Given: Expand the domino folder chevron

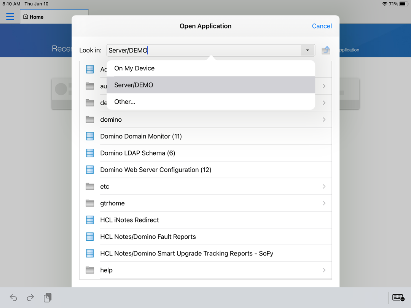Looking at the screenshot, I should coord(324,119).
